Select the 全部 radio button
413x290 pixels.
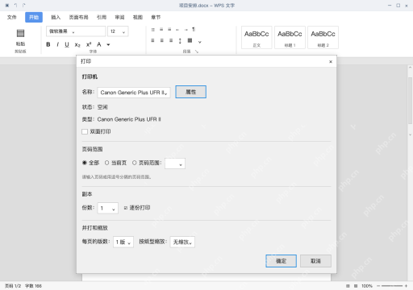pyautogui.click(x=85, y=163)
